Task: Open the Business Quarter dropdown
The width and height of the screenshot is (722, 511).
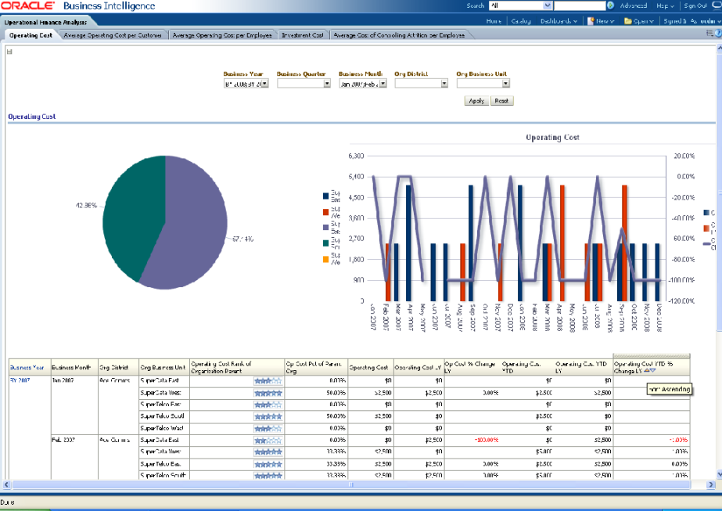Action: (327, 84)
